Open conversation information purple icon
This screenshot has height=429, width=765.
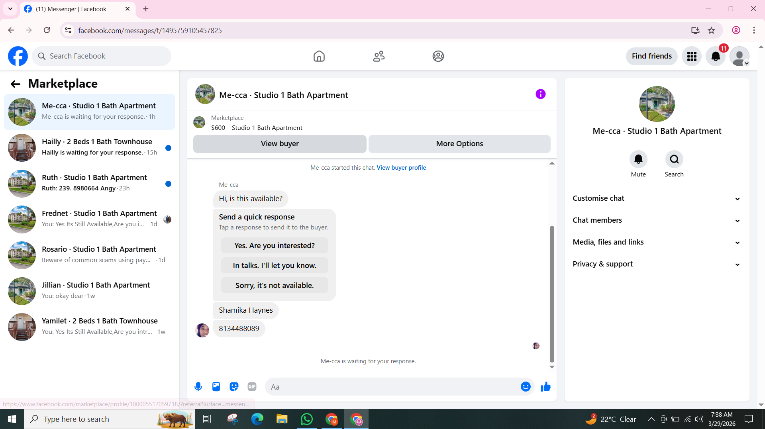pos(540,94)
